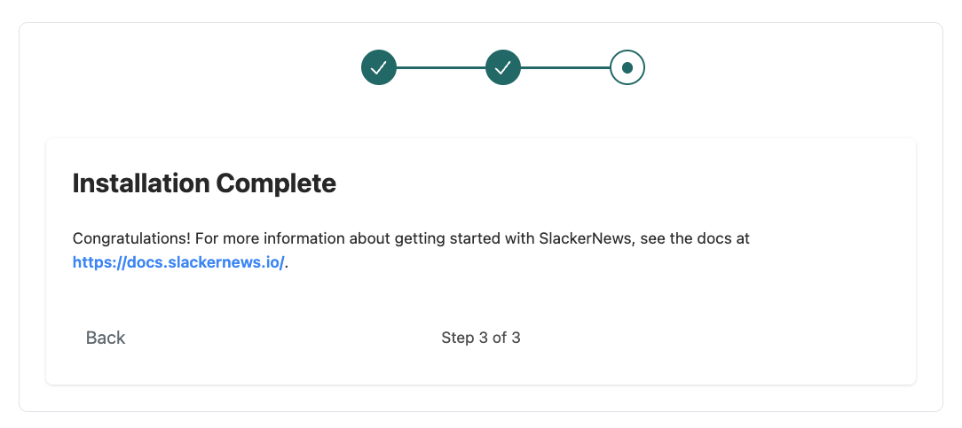The height and width of the screenshot is (428, 962).
Task: Click the Installation Complete heading
Action: 204,183
